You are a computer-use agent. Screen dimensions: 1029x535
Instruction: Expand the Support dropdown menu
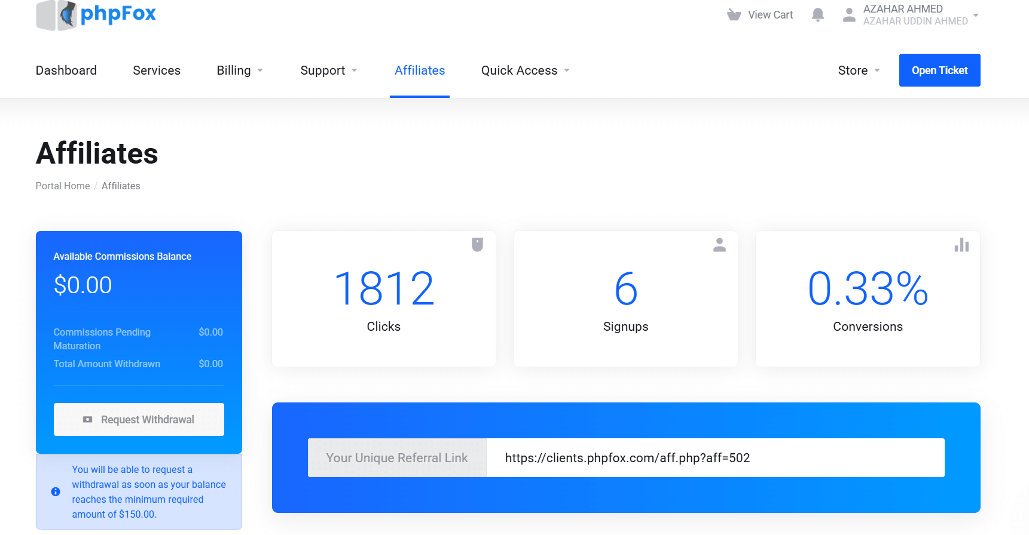click(328, 70)
